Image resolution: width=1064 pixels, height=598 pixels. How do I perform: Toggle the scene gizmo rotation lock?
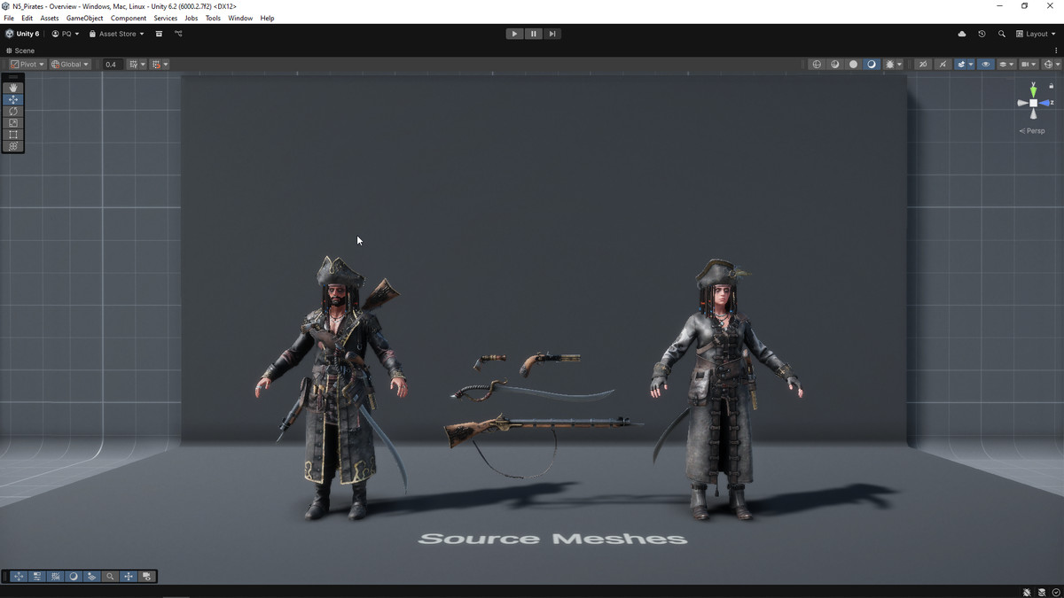[1052, 85]
